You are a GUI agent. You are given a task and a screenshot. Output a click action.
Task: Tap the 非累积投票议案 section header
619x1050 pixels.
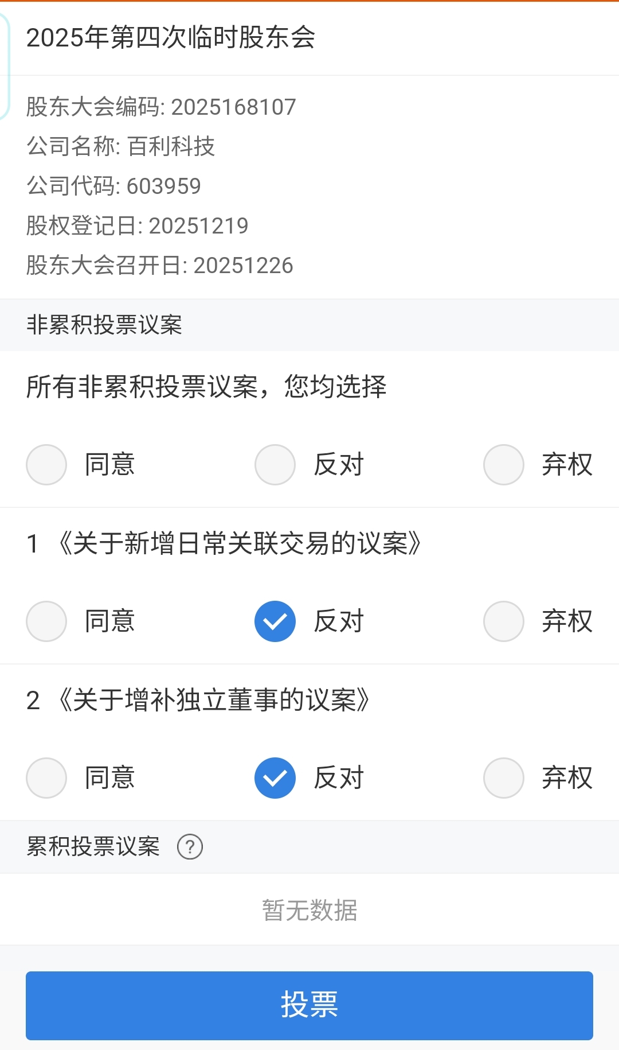(x=104, y=325)
